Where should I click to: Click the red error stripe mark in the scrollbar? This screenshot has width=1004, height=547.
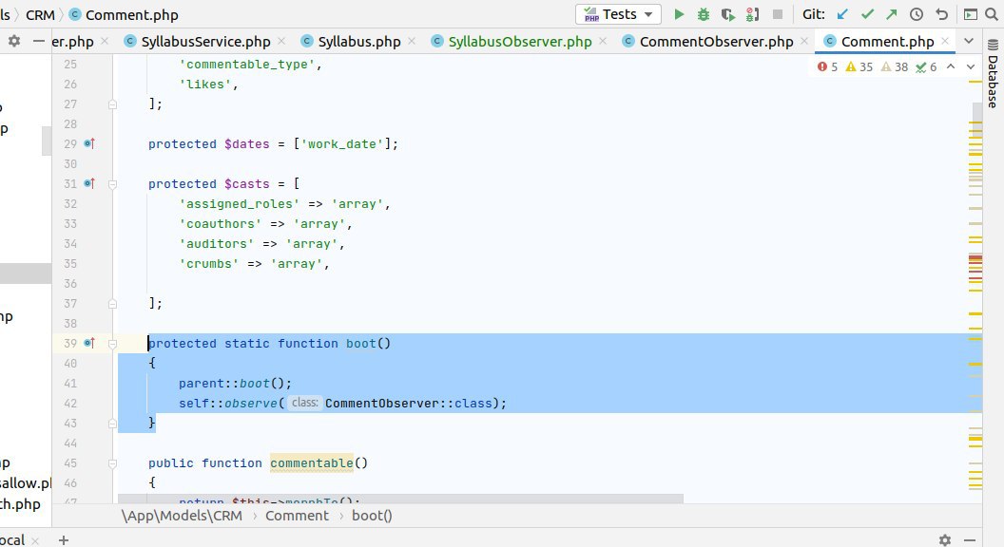tap(975, 258)
